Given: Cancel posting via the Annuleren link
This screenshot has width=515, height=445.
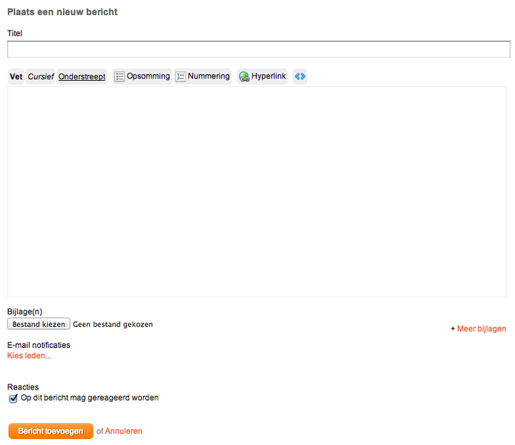Looking at the screenshot, I should 123,431.
